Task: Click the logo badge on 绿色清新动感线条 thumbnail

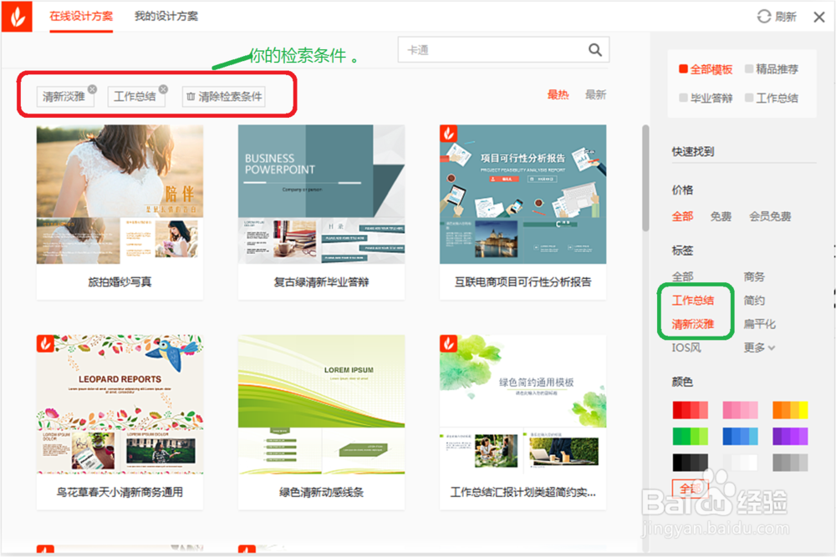Action: pos(247,350)
